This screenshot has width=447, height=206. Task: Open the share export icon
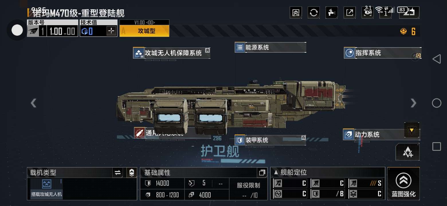coord(350,13)
